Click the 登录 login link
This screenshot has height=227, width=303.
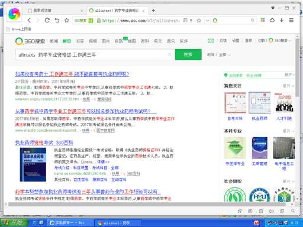249,41
